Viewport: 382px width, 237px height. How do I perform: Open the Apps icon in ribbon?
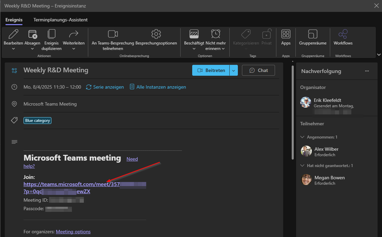tap(286, 34)
